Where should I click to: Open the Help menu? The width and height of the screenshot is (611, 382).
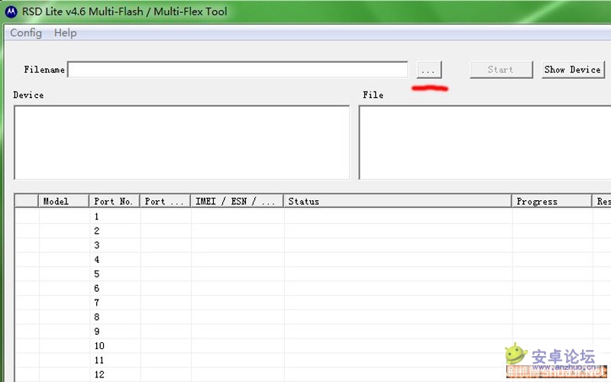click(65, 33)
